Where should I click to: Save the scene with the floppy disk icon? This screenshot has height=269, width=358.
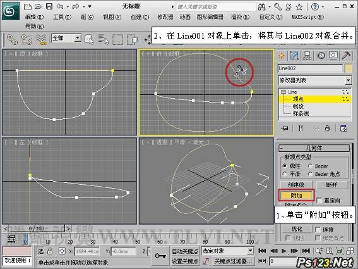pos(49,6)
